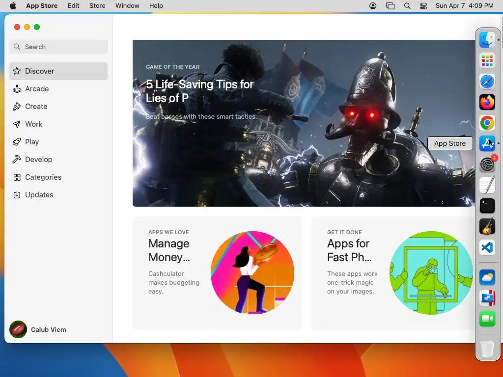Open the Manage Money story card
The height and width of the screenshot is (377, 503).
pos(217,273)
